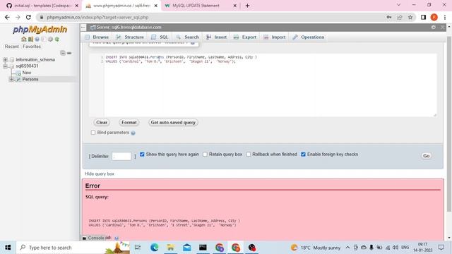
Task: Click Hide query box link
Action: click(99, 174)
